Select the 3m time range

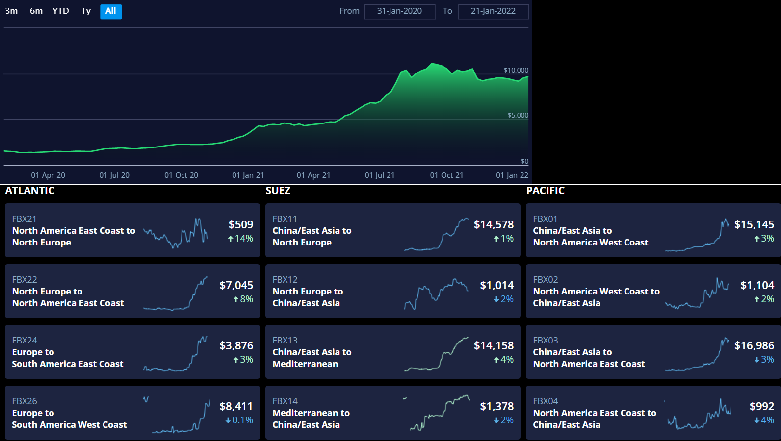pos(11,11)
